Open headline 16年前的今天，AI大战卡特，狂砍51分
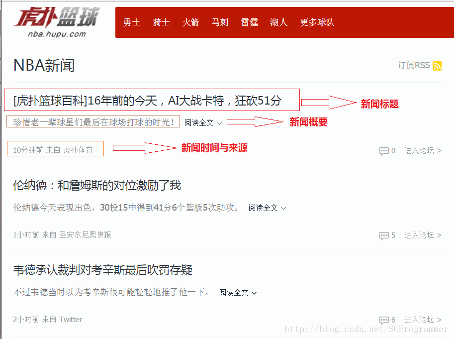Viewport: 454px width, 339px height. click(147, 101)
